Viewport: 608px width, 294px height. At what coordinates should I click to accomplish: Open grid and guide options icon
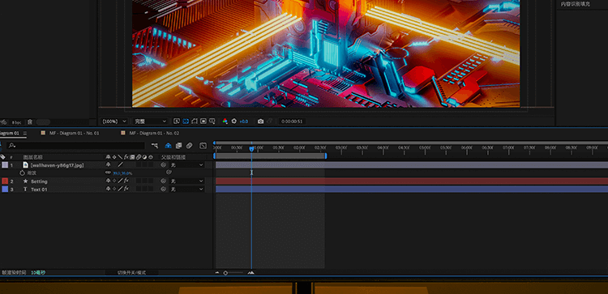point(212,121)
